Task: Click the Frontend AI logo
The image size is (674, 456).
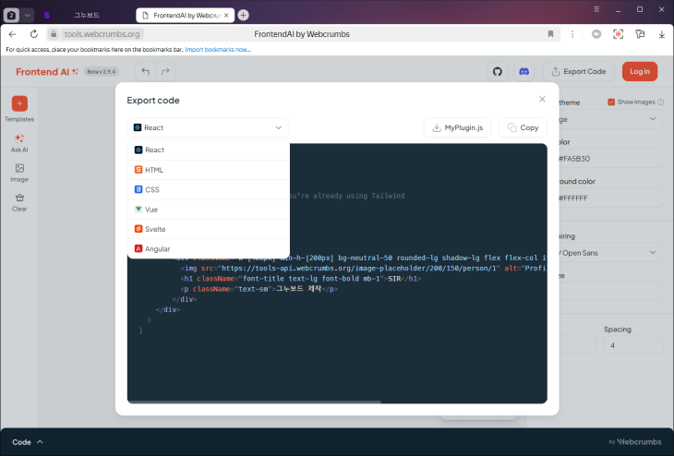Action: coord(47,71)
